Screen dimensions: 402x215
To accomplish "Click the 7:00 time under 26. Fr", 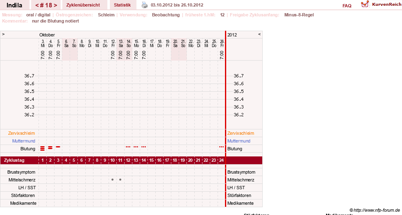I will point(222,55).
